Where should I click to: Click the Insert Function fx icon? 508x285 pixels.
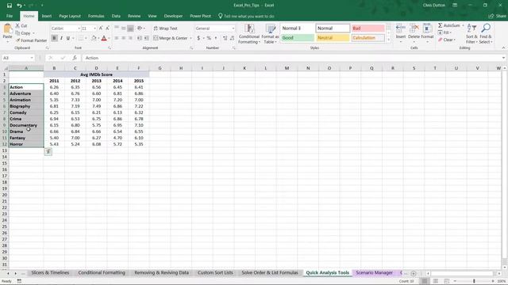(75, 58)
